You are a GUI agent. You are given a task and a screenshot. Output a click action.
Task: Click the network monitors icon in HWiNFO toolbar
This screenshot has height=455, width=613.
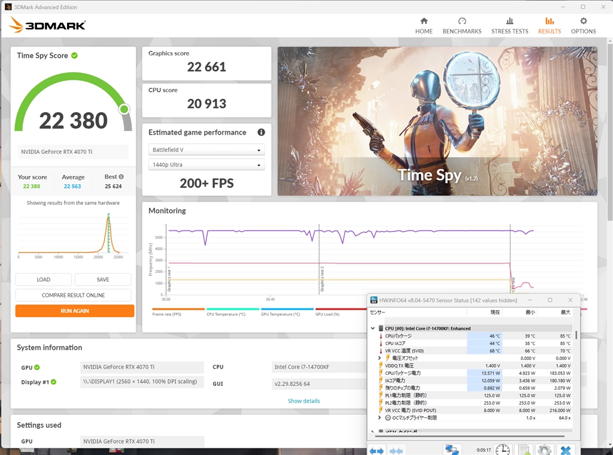(452, 450)
